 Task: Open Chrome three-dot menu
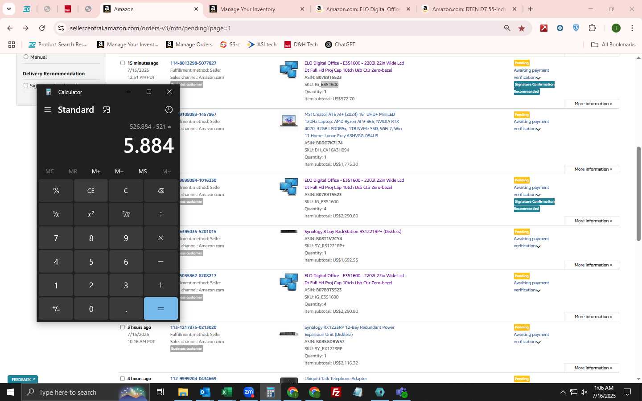coord(632,28)
